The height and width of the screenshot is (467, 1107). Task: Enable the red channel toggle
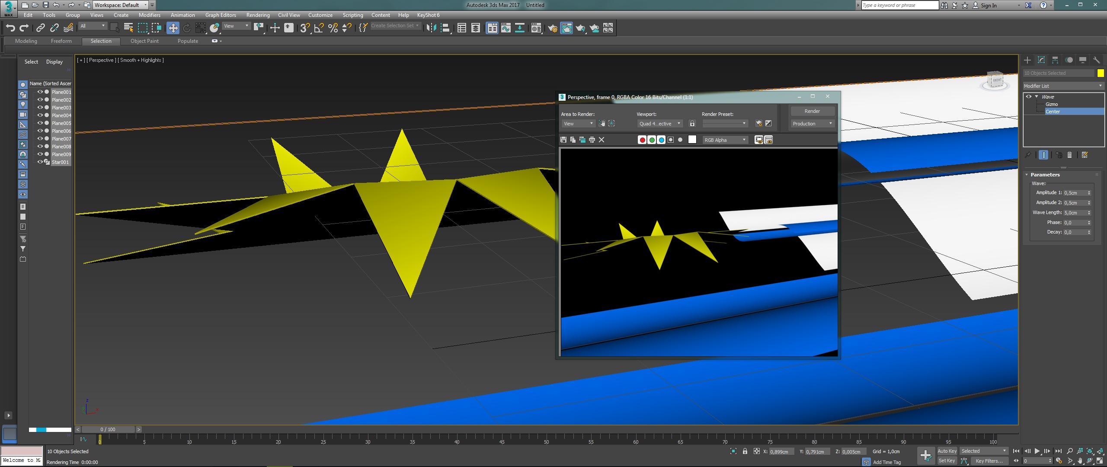642,140
